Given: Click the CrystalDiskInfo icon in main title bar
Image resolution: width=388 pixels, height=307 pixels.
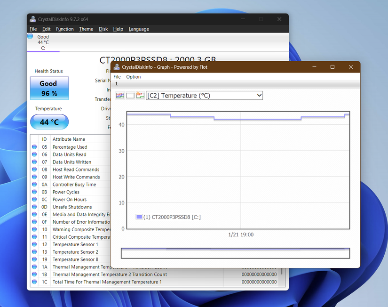Looking at the screenshot, I should [32, 19].
